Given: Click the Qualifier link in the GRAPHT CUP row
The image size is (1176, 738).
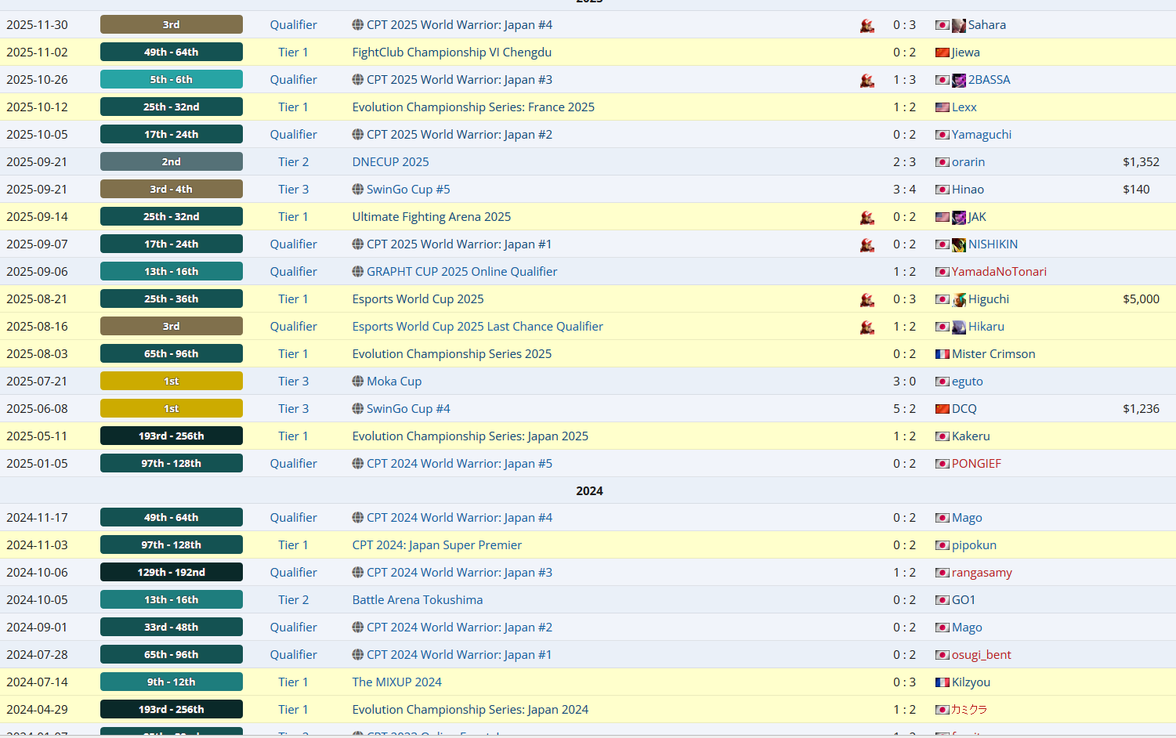Looking at the screenshot, I should pos(294,272).
